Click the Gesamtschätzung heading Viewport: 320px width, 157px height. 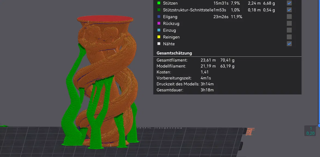click(174, 53)
